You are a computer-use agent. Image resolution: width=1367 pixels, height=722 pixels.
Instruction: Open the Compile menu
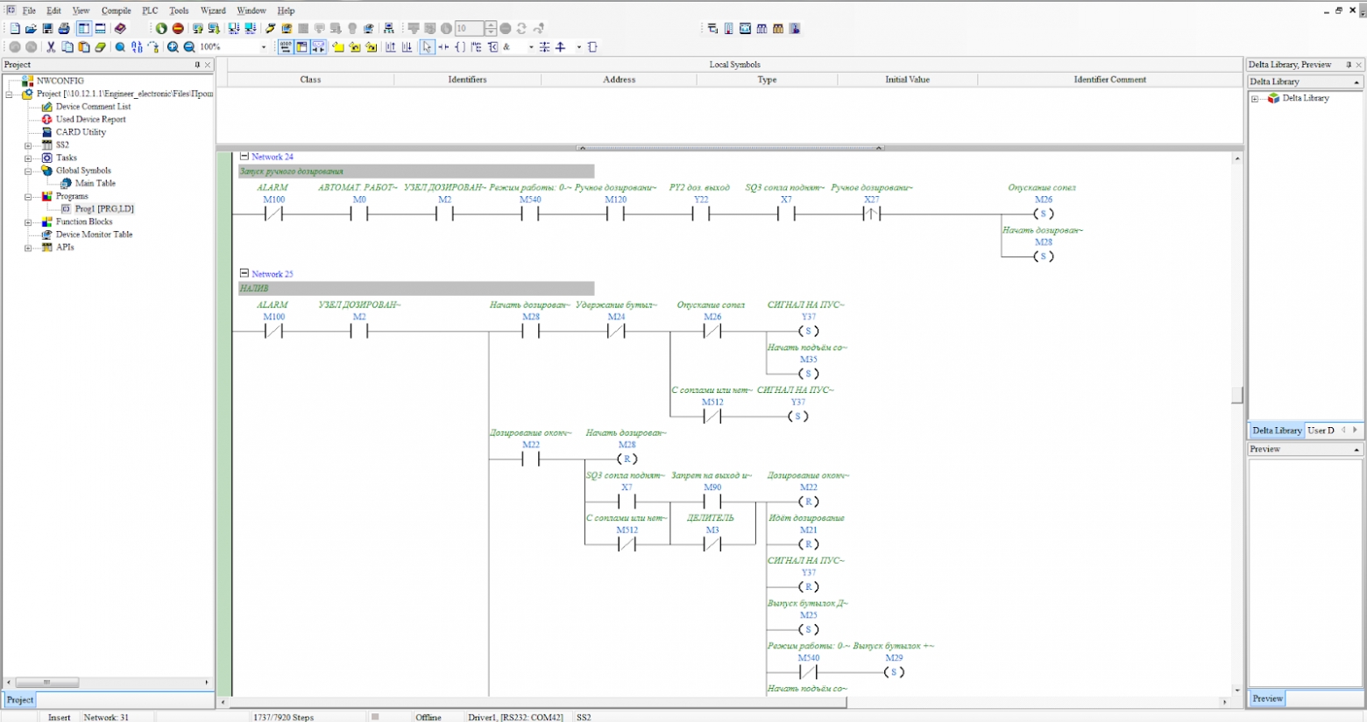[x=116, y=11]
